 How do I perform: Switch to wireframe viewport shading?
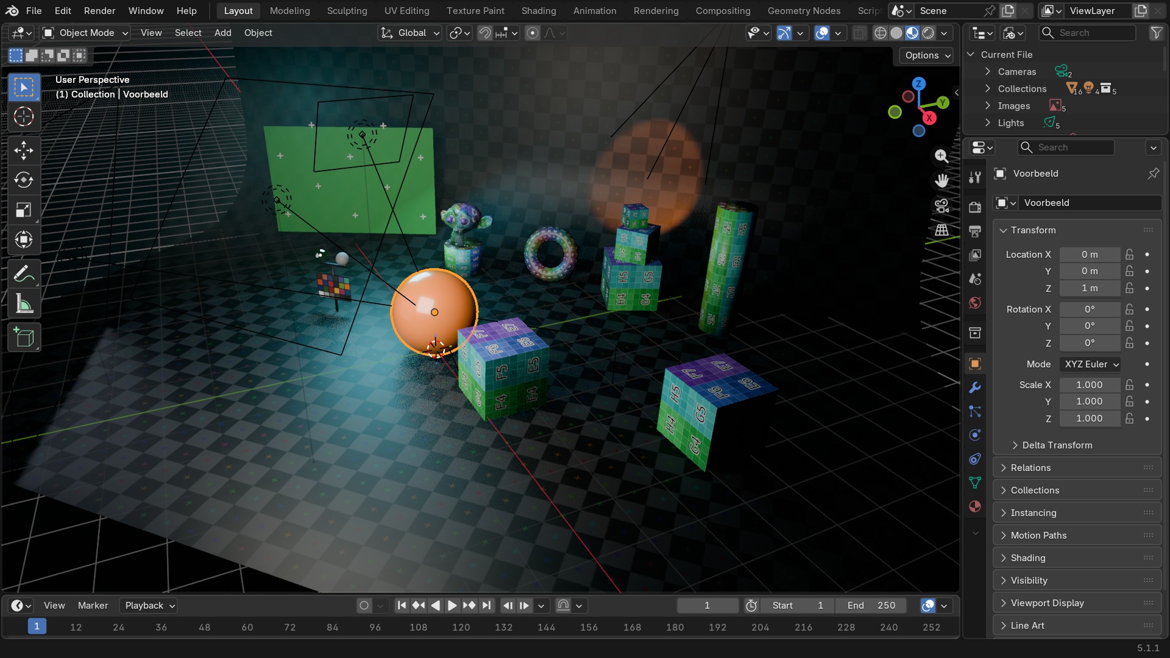(x=880, y=33)
